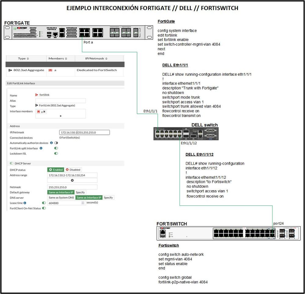Click the Netmask 255.255.255.0 field
Image resolution: width=305 pixels, height=294 pixels.
72,187
